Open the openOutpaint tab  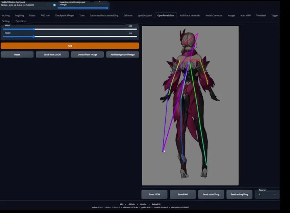145,16
